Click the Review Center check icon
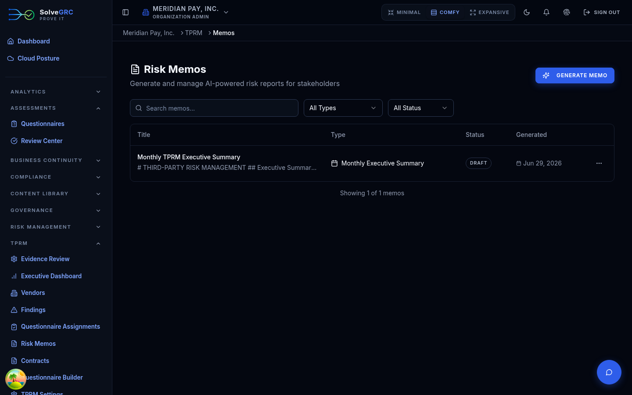 pyautogui.click(x=14, y=141)
